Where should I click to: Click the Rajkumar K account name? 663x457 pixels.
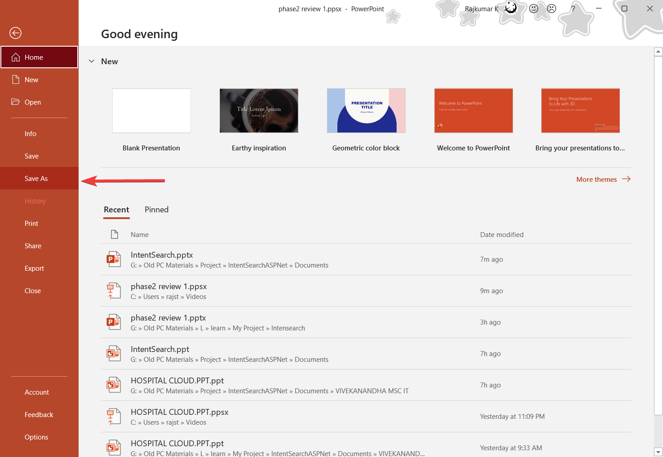(x=482, y=9)
